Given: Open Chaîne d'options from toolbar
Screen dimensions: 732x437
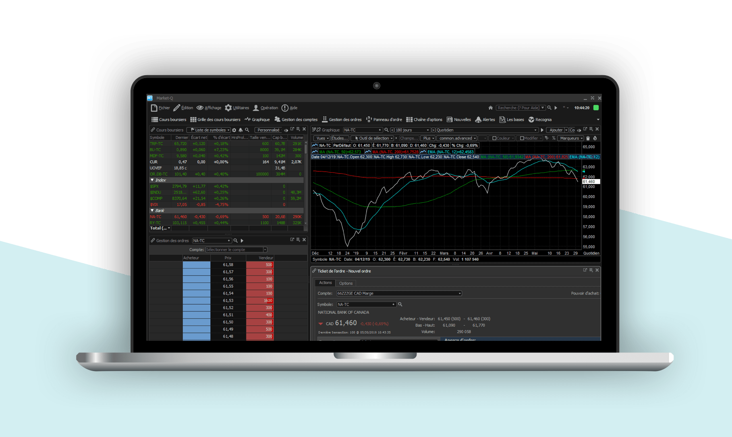Looking at the screenshot, I should (x=424, y=120).
